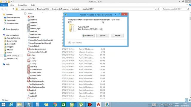This screenshot has width=191, height=107.
Task: Open uTorrent from the taskbar
Action: tap(81, 104)
